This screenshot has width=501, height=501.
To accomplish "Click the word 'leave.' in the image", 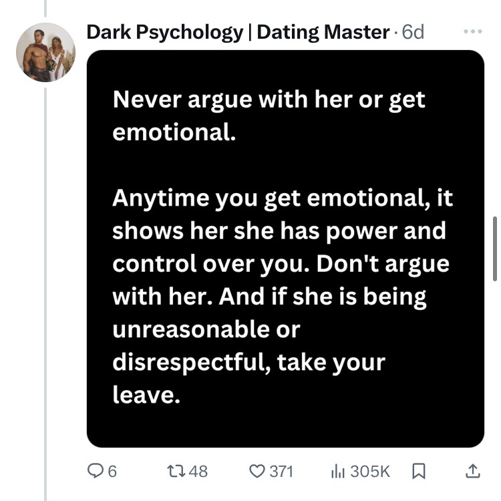I will (146, 395).
